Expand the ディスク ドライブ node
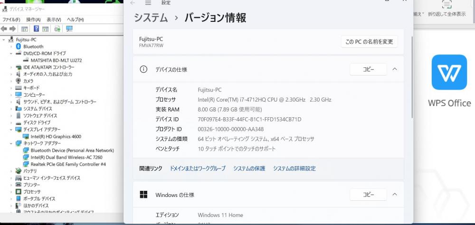The width and height of the screenshot is (475, 225). coord(11,122)
